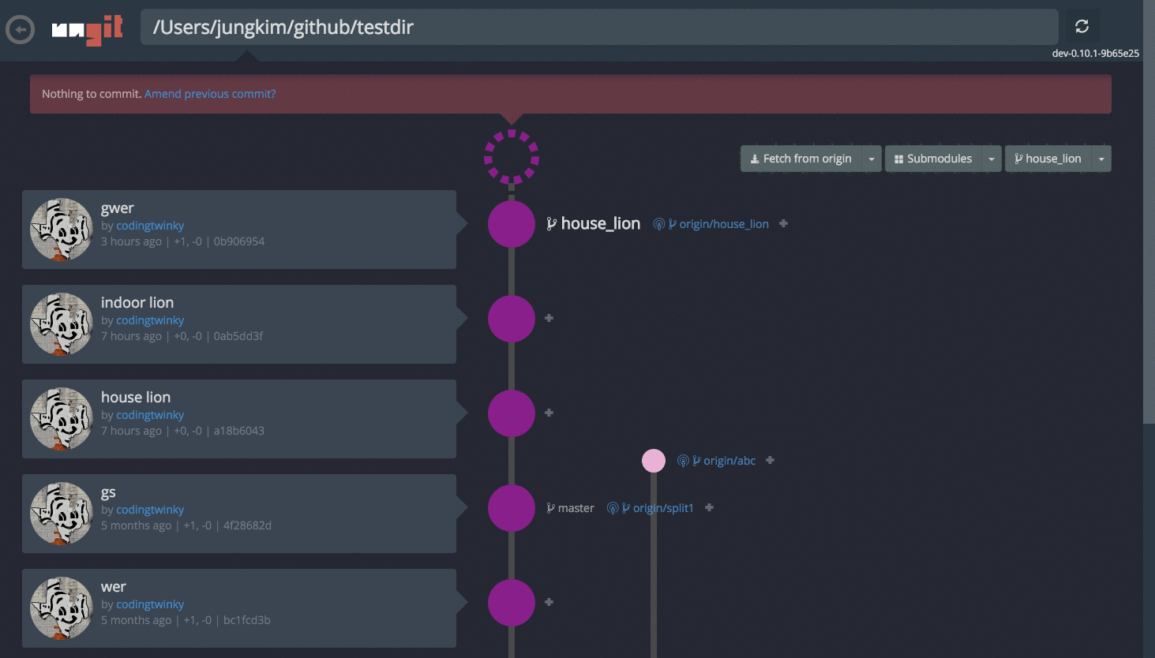This screenshot has height=658, width=1155.
Task: Click the graph node for wer commit
Action: coord(512,603)
